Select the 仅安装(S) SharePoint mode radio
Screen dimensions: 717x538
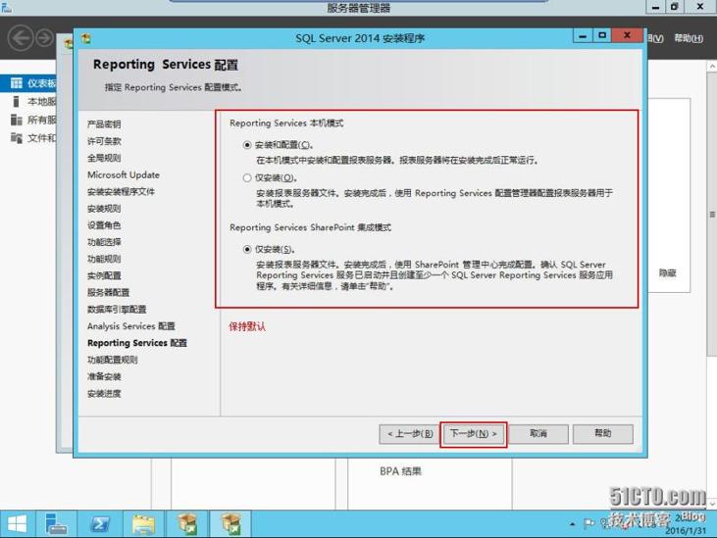point(247,249)
